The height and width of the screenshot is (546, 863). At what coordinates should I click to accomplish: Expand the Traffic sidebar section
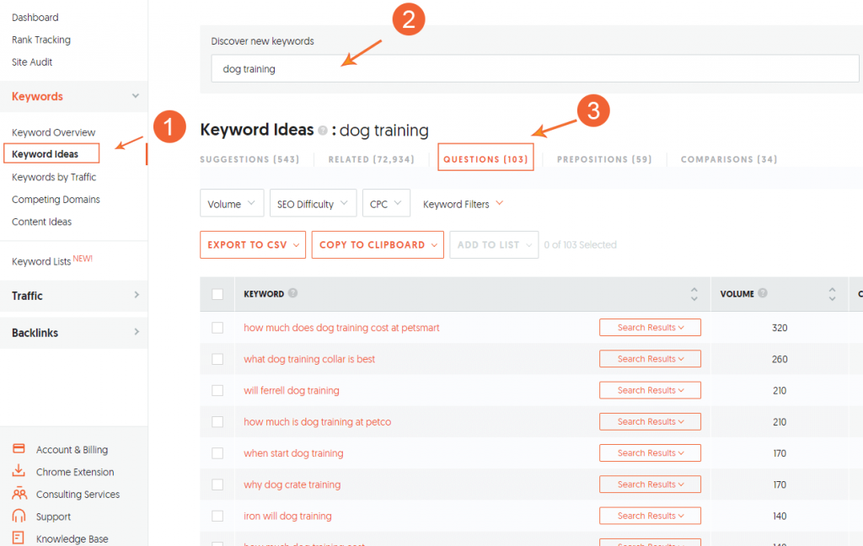coord(74,296)
